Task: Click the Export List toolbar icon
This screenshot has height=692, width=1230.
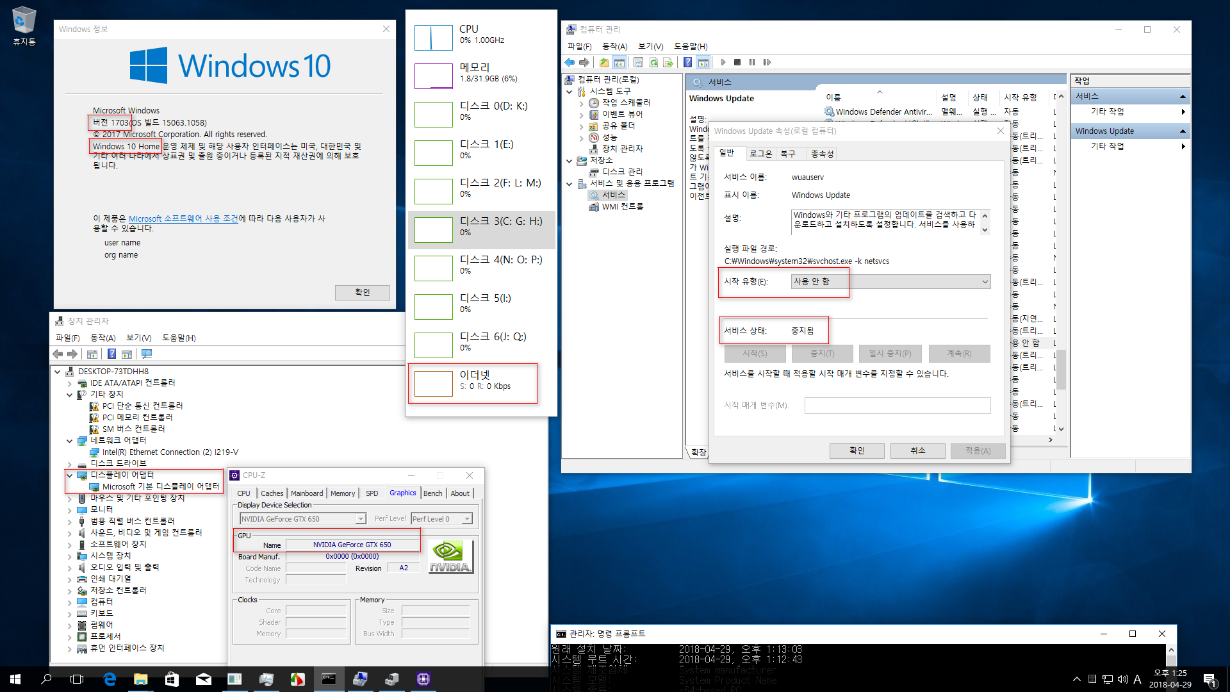Action: pos(668,62)
